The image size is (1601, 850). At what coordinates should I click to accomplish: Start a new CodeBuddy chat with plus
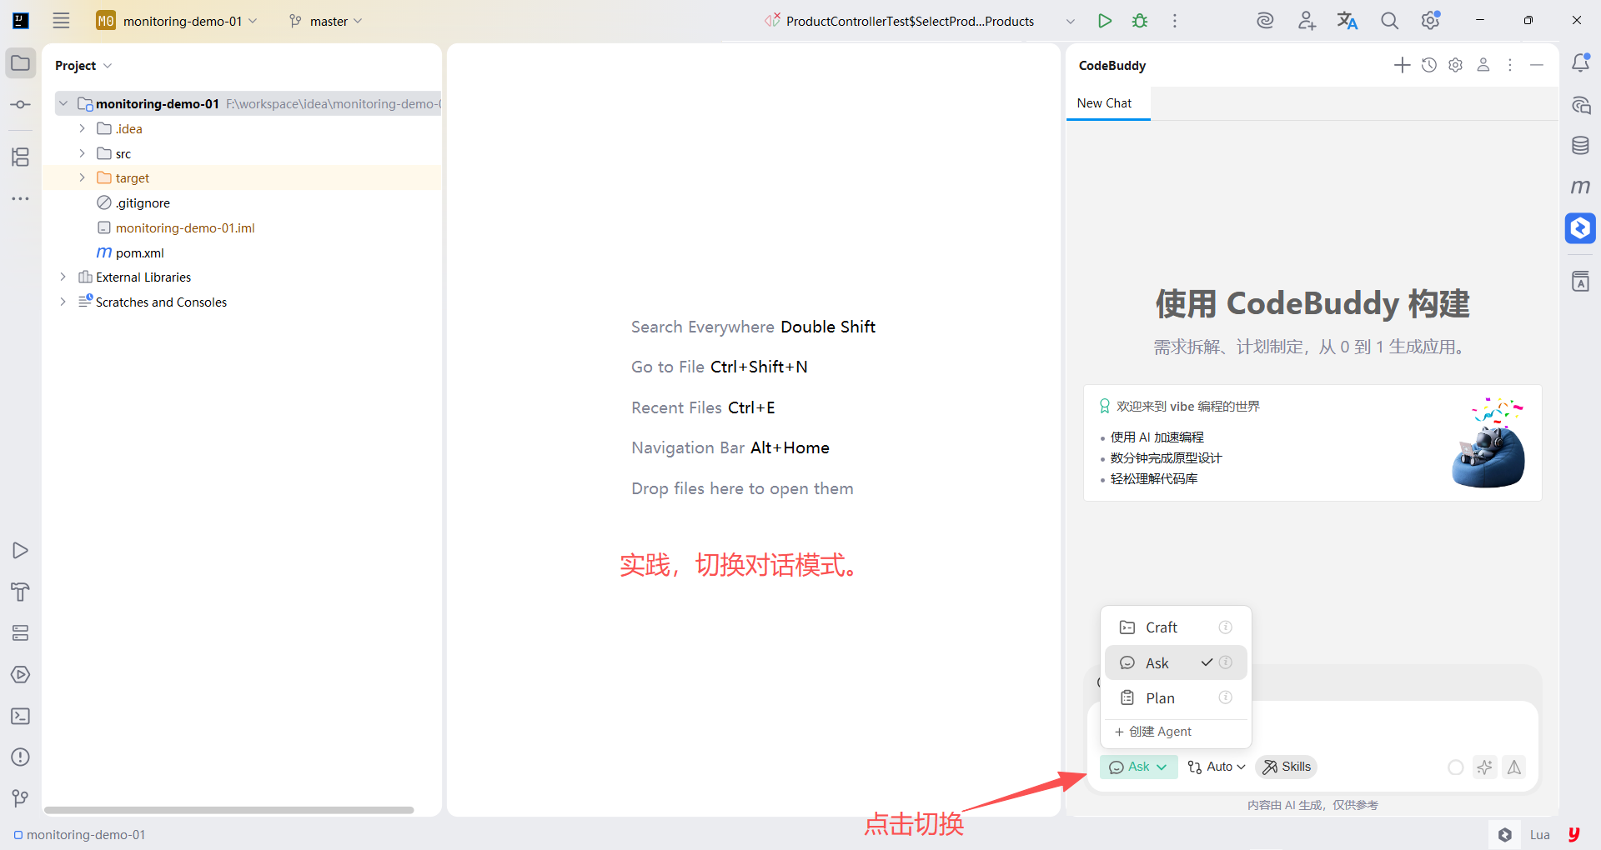pyautogui.click(x=1403, y=65)
